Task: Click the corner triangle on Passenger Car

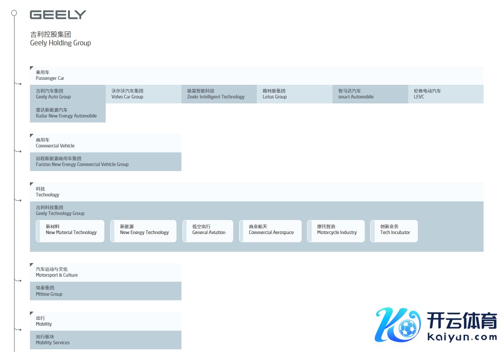Action: (31, 68)
